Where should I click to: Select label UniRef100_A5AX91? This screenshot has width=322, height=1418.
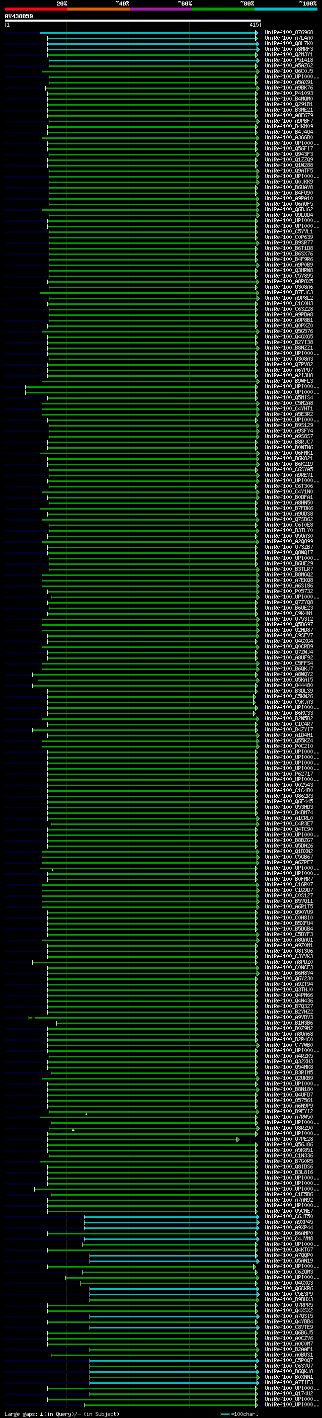[288, 82]
